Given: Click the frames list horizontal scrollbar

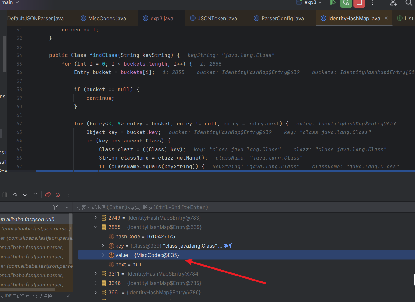Looking at the screenshot, I should 28,289.
